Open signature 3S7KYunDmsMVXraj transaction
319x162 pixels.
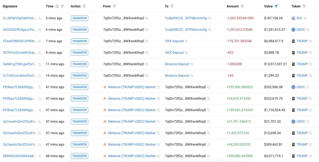coord(20,52)
